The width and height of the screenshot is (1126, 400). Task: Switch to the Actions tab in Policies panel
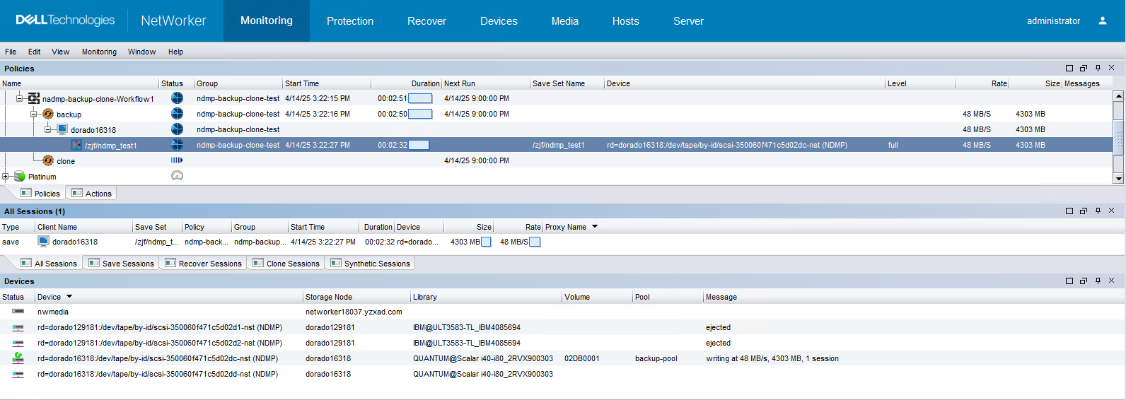point(91,193)
